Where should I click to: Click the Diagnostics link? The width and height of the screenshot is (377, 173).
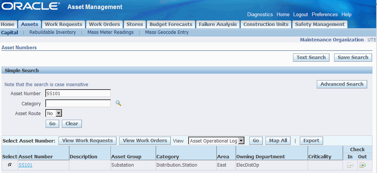tap(260, 14)
